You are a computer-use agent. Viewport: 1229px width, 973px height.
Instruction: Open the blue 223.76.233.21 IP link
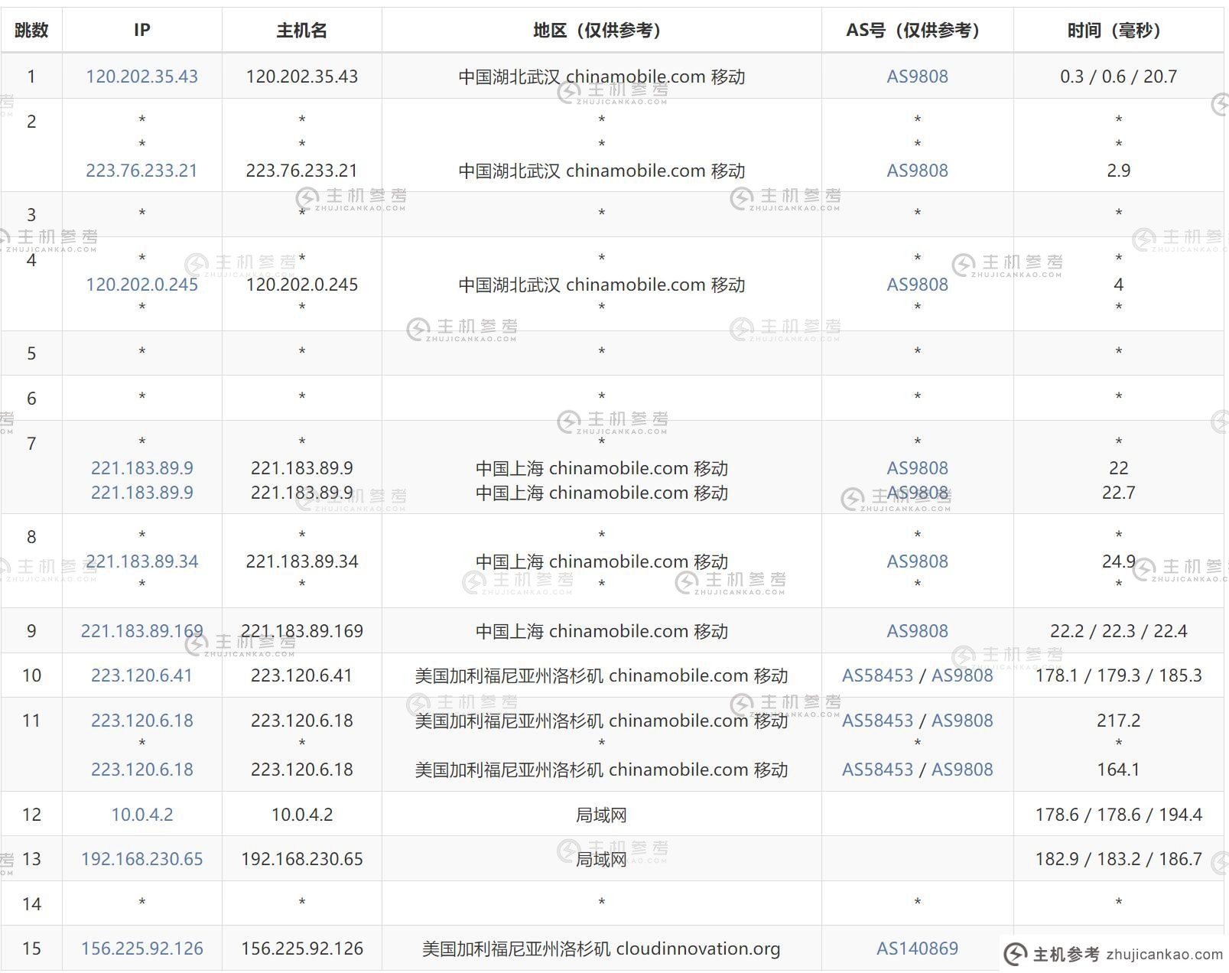(x=141, y=171)
